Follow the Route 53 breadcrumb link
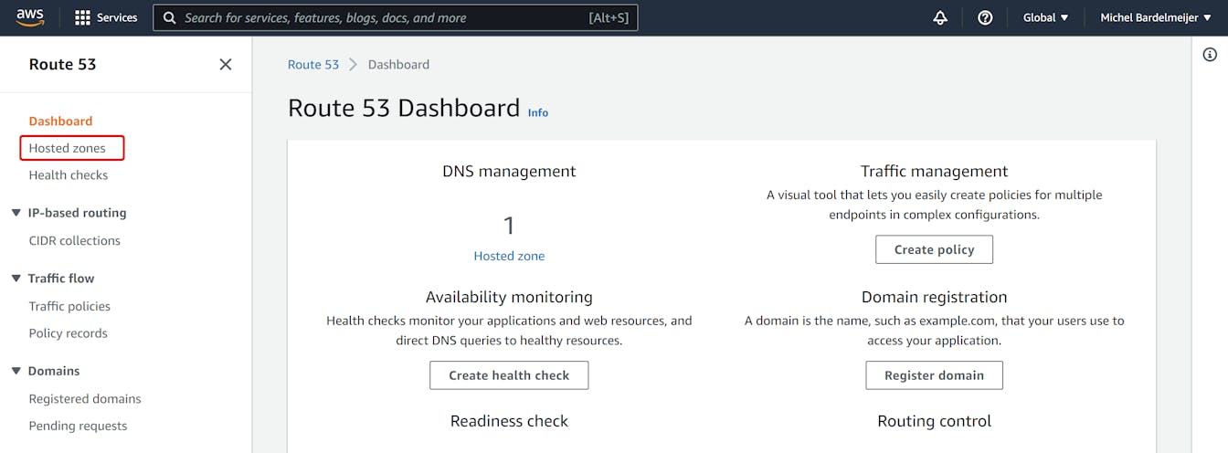Viewport: 1228px width, 453px height. [x=312, y=65]
